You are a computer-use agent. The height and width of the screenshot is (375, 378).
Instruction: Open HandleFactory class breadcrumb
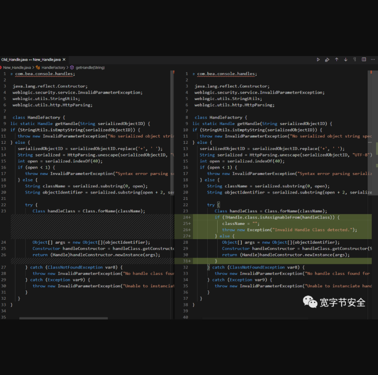tap(53, 68)
